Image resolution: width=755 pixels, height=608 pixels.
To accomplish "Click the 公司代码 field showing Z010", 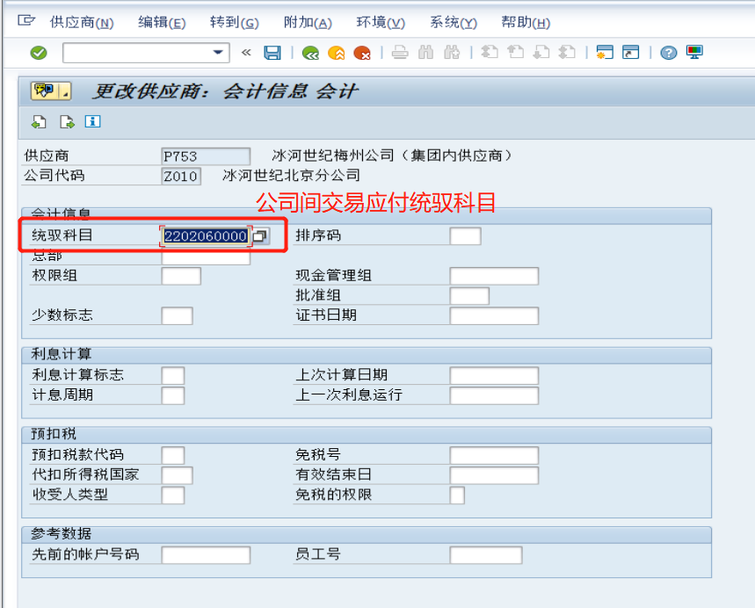I will click(x=181, y=177).
